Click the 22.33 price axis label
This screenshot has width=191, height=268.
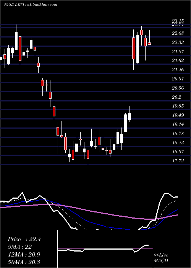[178, 42]
